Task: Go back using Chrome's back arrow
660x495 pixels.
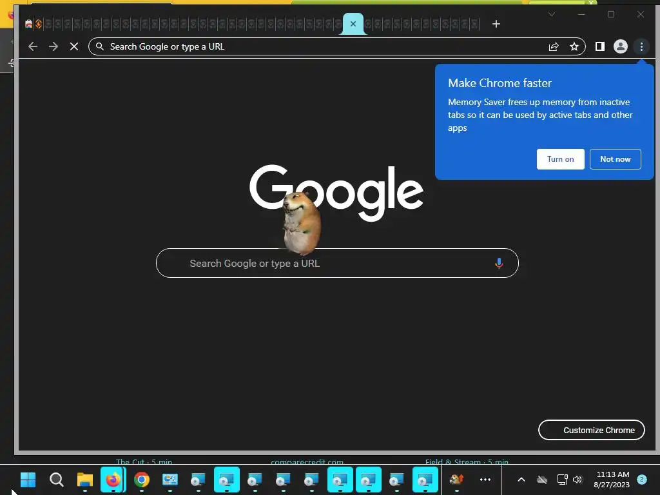Action: 33,46
